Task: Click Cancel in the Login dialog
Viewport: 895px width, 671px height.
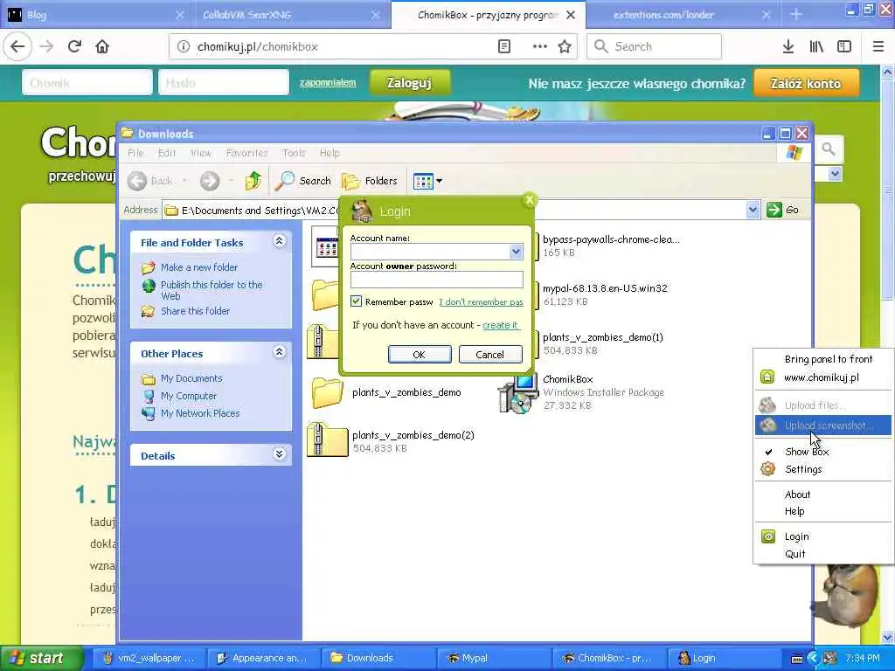Action: pos(490,355)
